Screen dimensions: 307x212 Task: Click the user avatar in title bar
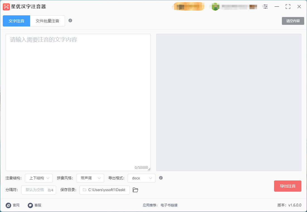(x=215, y=7)
